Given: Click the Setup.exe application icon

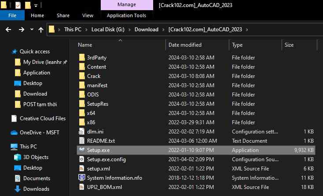Looking at the screenshot, I should pyautogui.click(x=81, y=150).
